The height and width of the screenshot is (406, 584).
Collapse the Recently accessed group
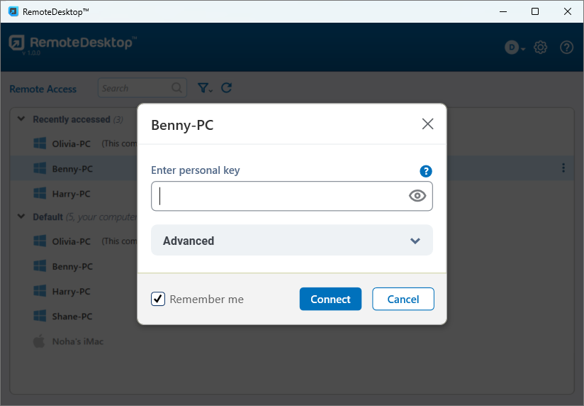coord(20,119)
